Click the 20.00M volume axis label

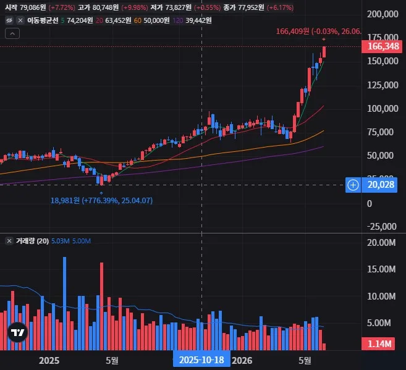coord(381,242)
